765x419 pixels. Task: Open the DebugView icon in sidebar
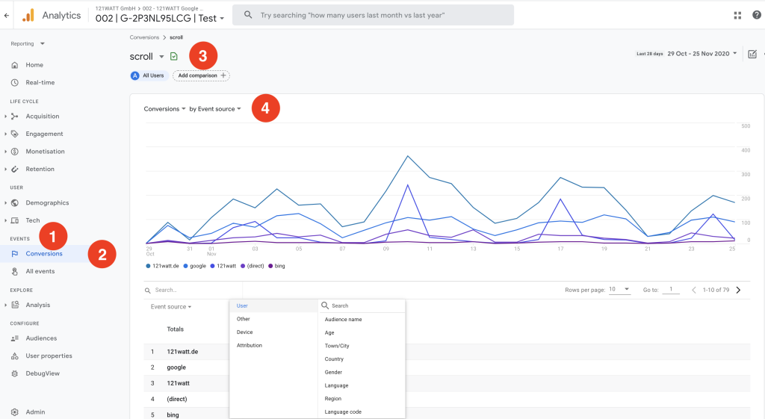pos(15,373)
